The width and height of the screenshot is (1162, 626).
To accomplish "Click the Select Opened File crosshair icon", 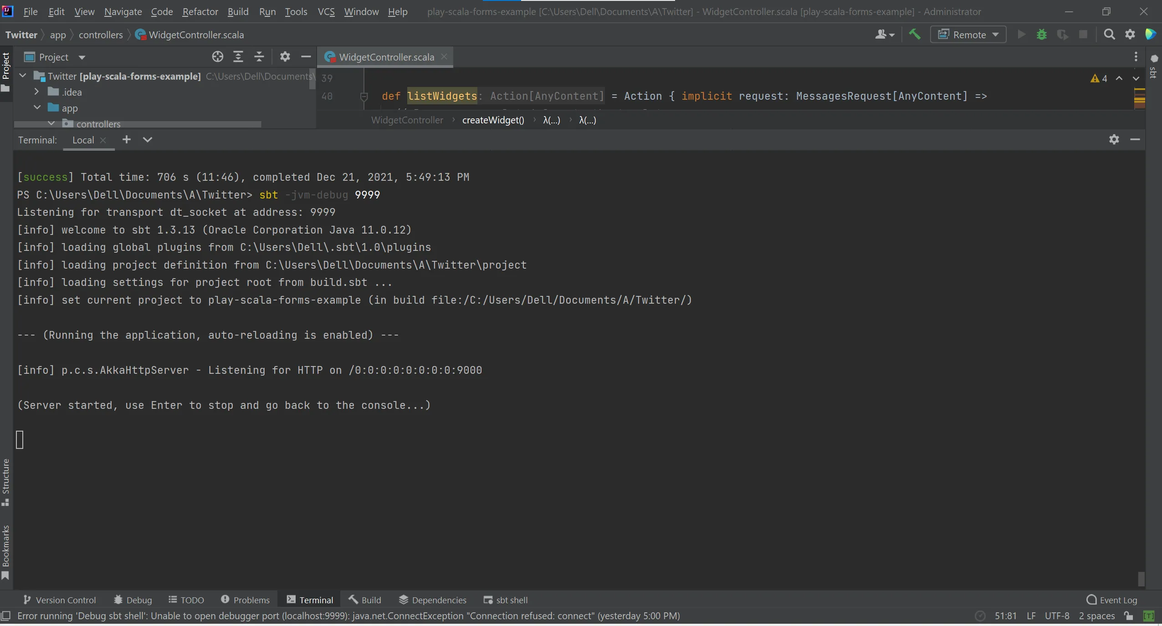I will pos(218,57).
